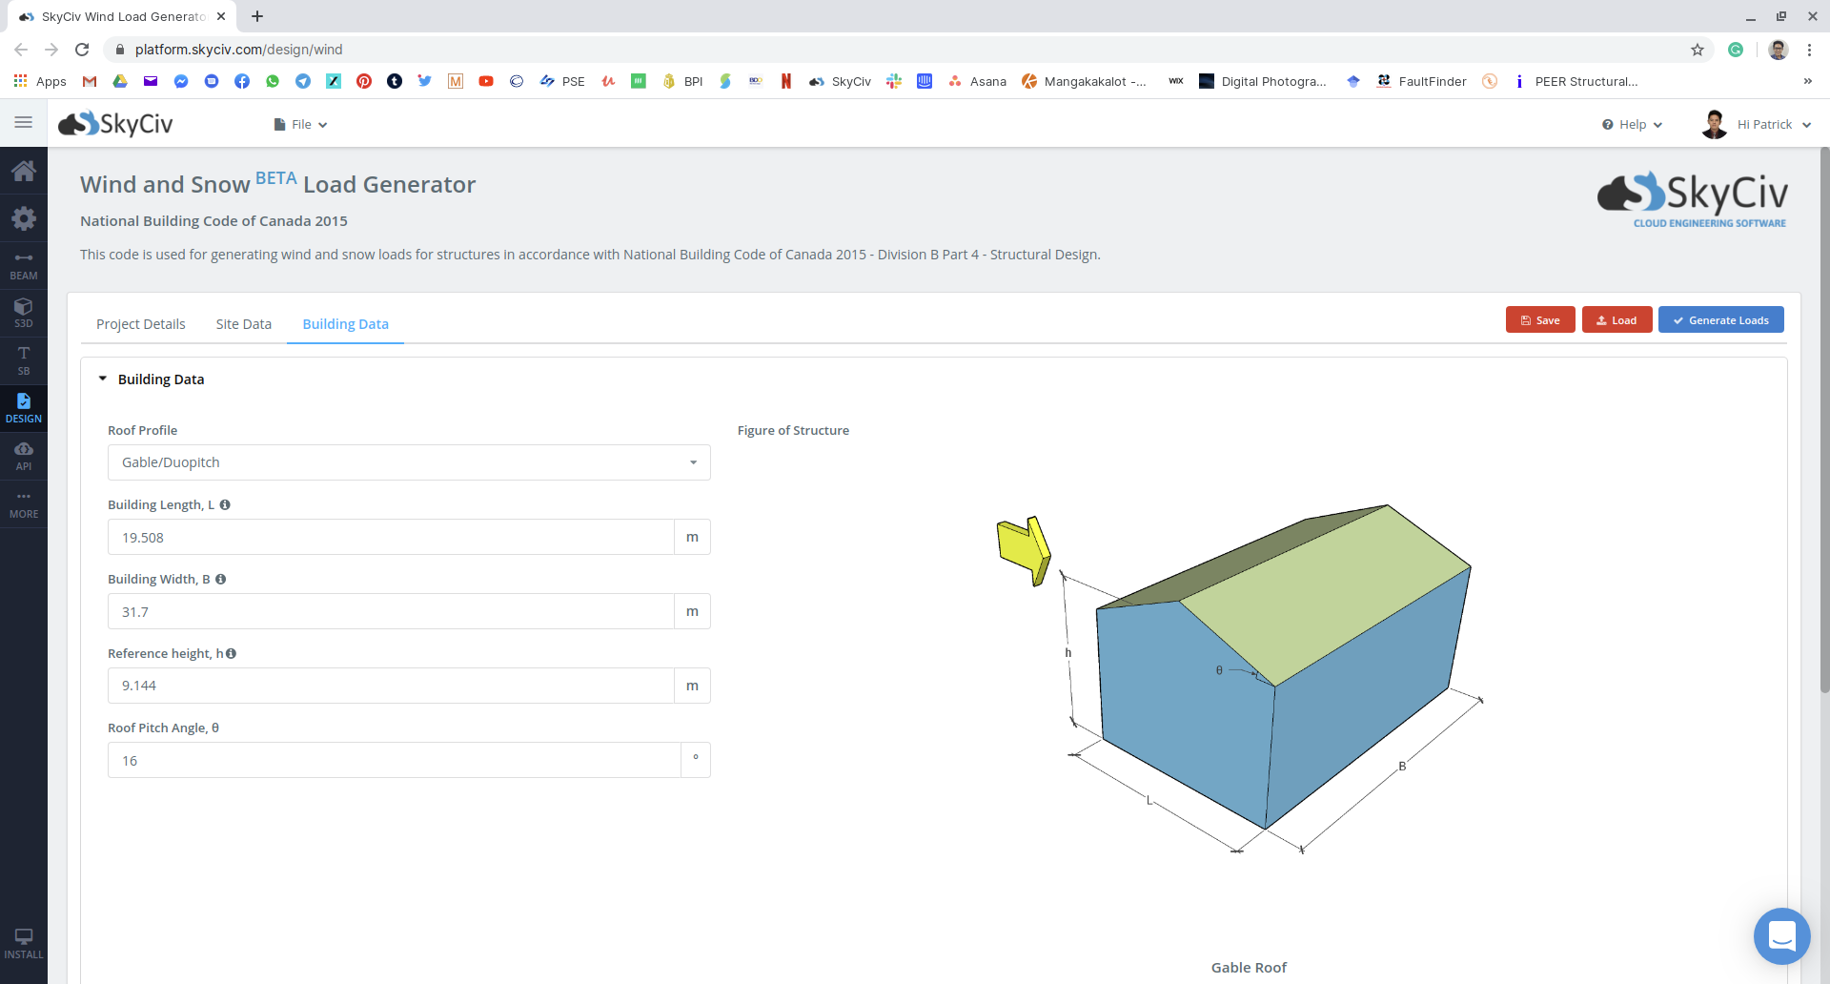1830x984 pixels.
Task: Click the Generate Loads button
Action: tap(1720, 320)
